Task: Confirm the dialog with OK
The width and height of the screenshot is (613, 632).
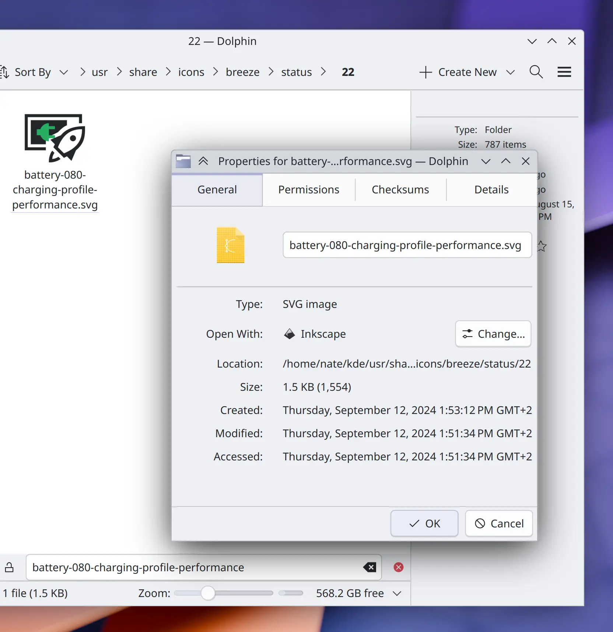Action: pyautogui.click(x=424, y=523)
